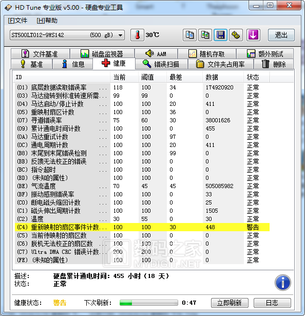This screenshot has width=305, height=316.
Task: Click the purple down-arrow tray icon
Action: tap(253, 35)
